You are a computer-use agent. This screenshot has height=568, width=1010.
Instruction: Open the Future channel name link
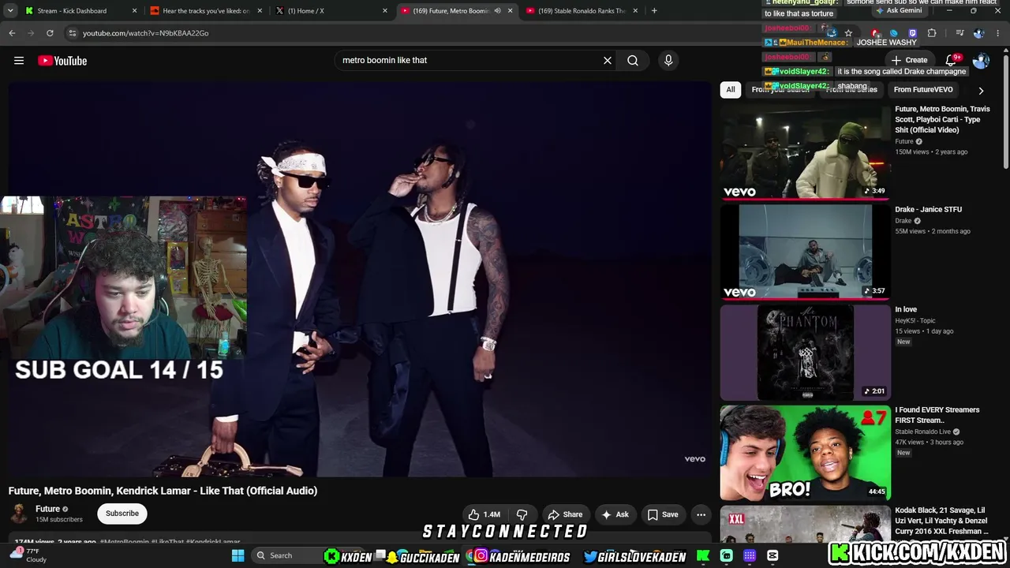(x=47, y=509)
